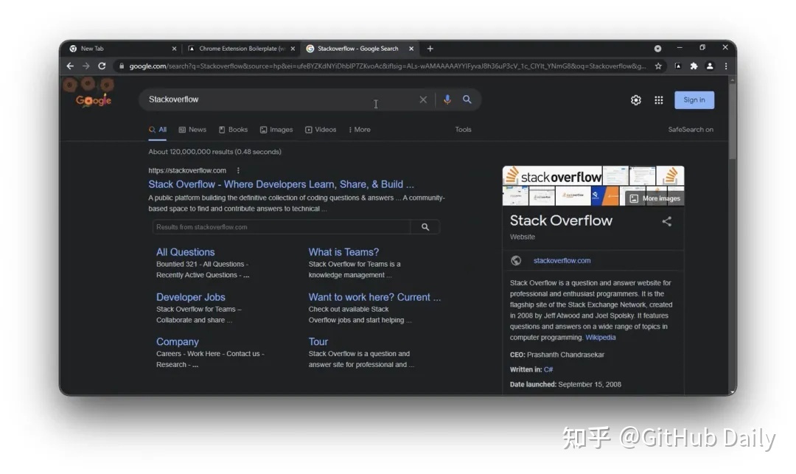This screenshot has width=796, height=474.
Task: Click the magnifier search icon in search box
Action: (x=467, y=100)
